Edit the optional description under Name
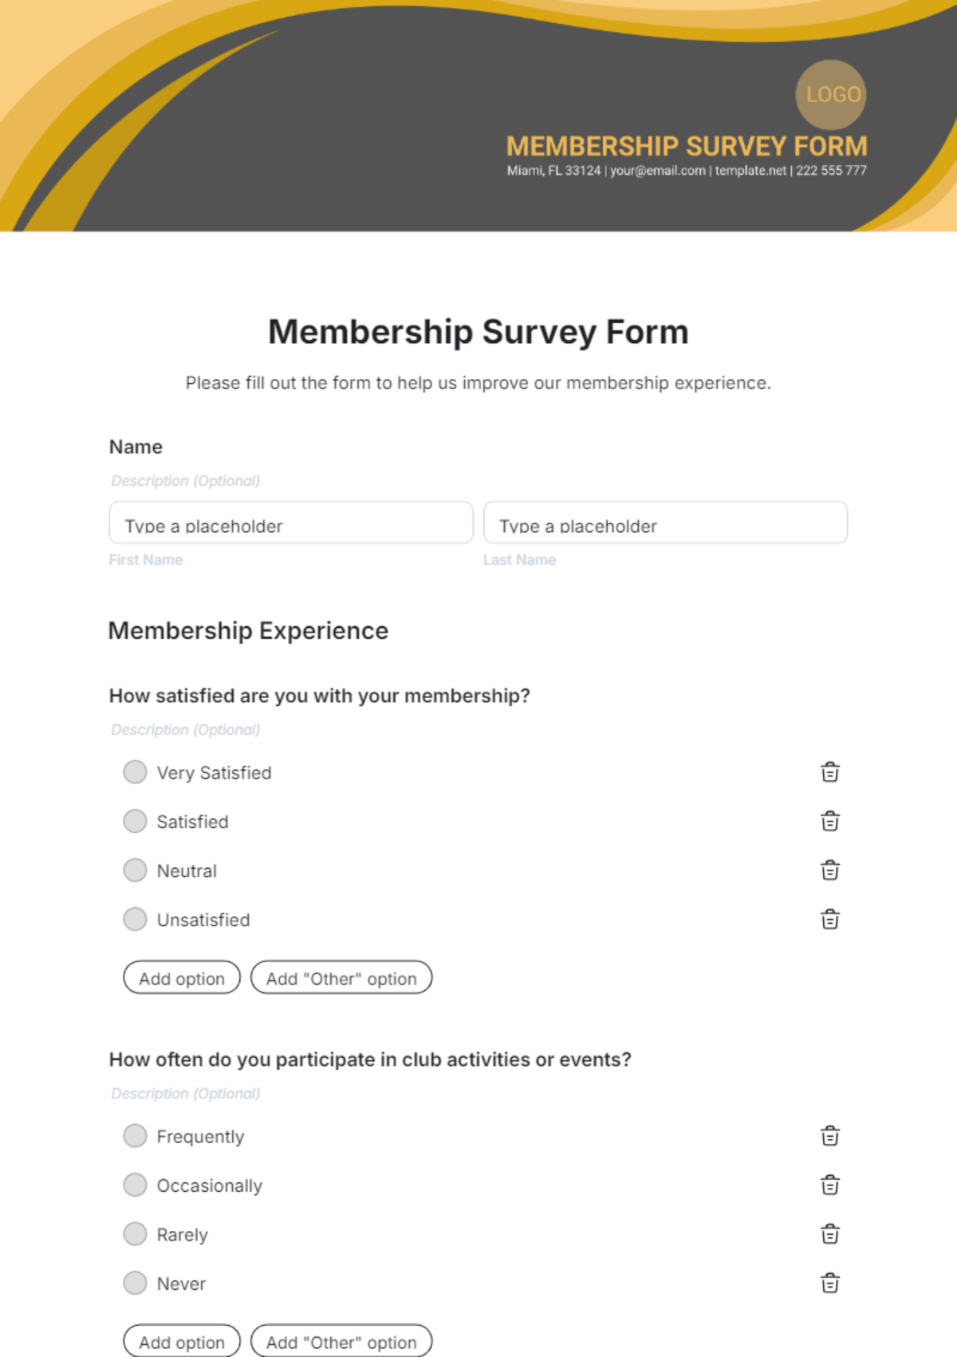 click(x=185, y=479)
